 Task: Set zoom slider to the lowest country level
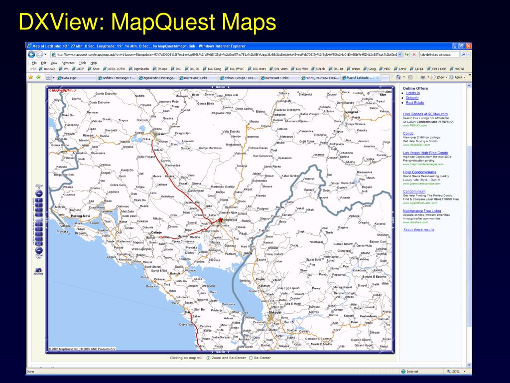(x=39, y=243)
